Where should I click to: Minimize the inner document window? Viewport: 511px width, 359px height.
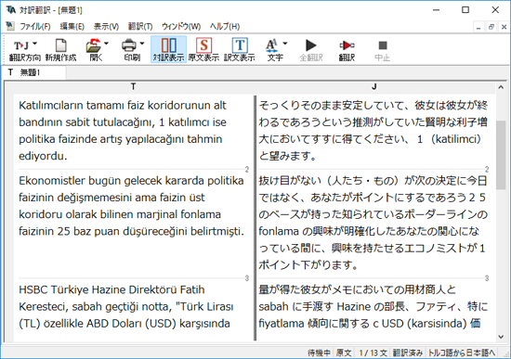coord(478,27)
